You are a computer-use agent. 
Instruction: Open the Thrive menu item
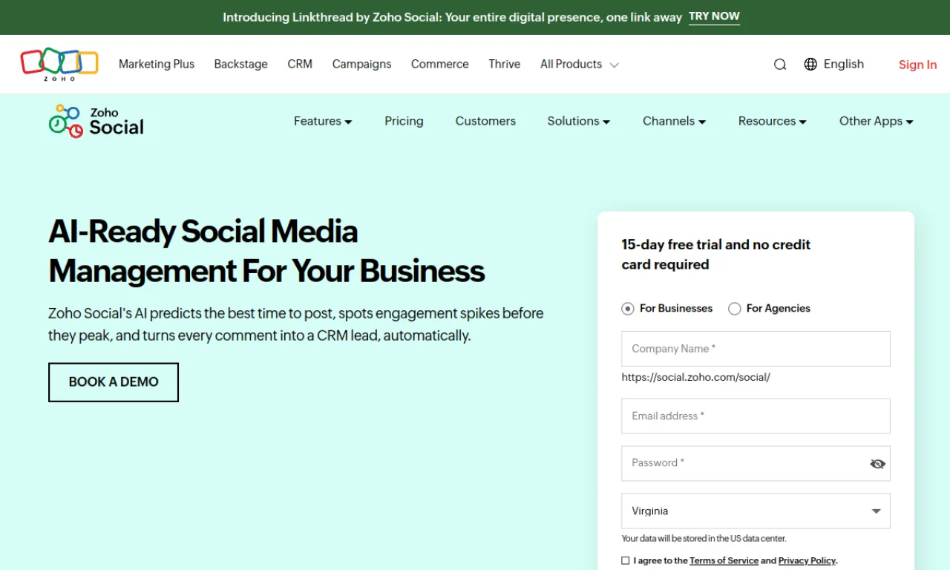click(505, 65)
